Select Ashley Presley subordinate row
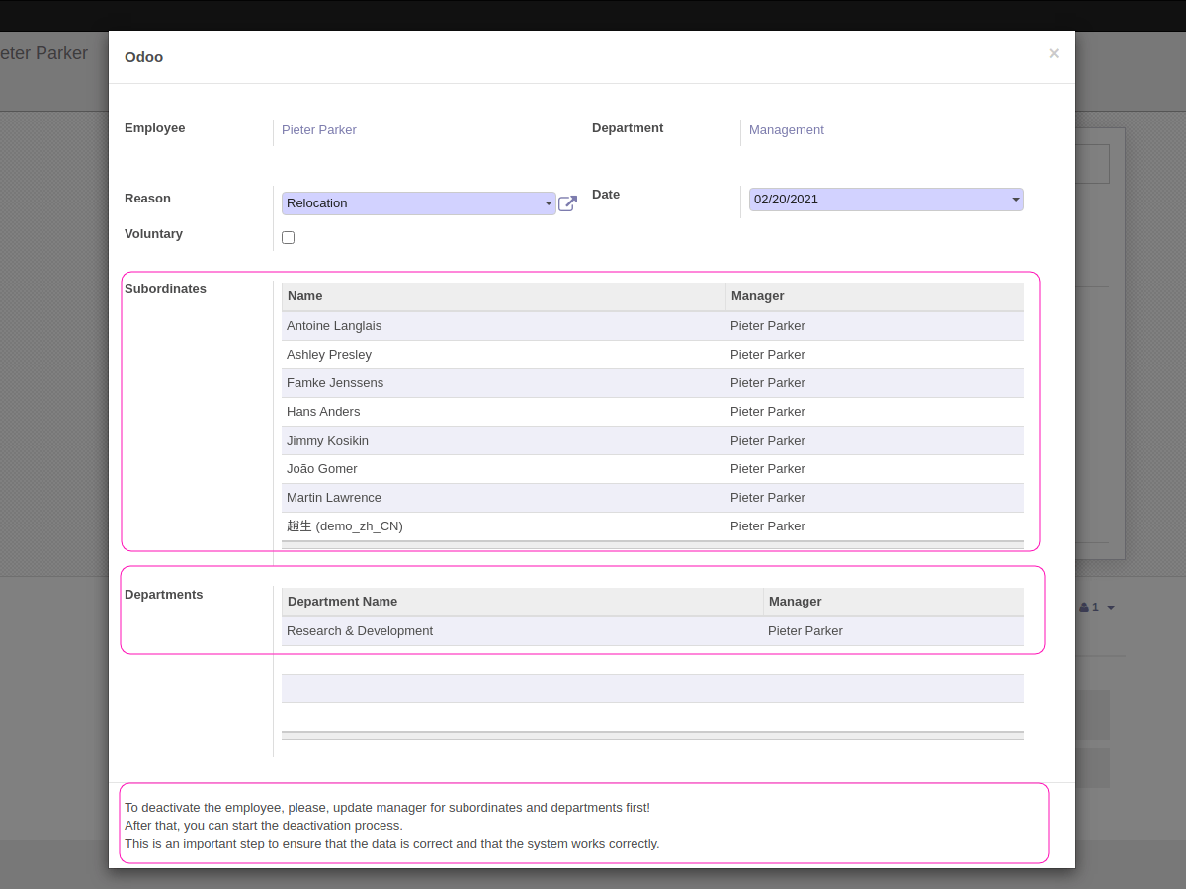Viewport: 1186px width, 889px height. [x=329, y=355]
